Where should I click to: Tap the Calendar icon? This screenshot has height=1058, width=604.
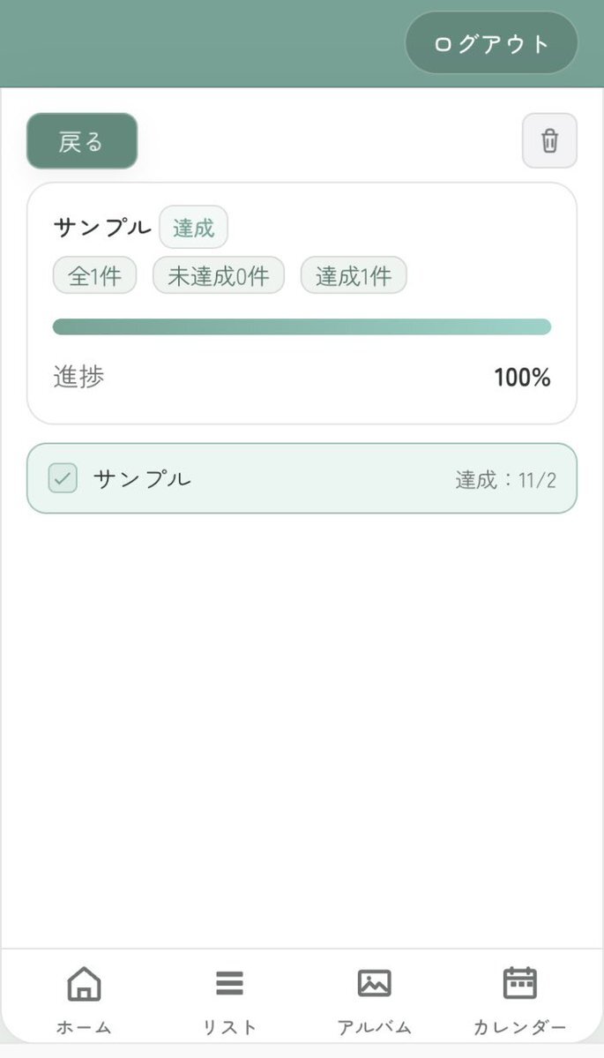[x=519, y=983]
